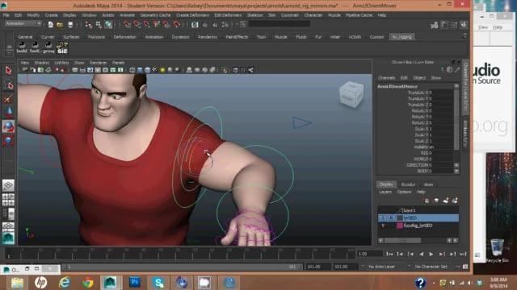Click the current time field showing 1.00

(x=370, y=254)
